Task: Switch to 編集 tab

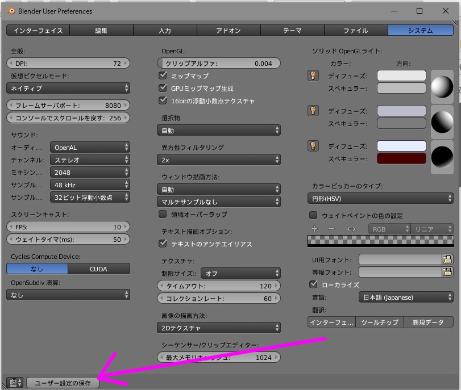Action: [x=101, y=30]
